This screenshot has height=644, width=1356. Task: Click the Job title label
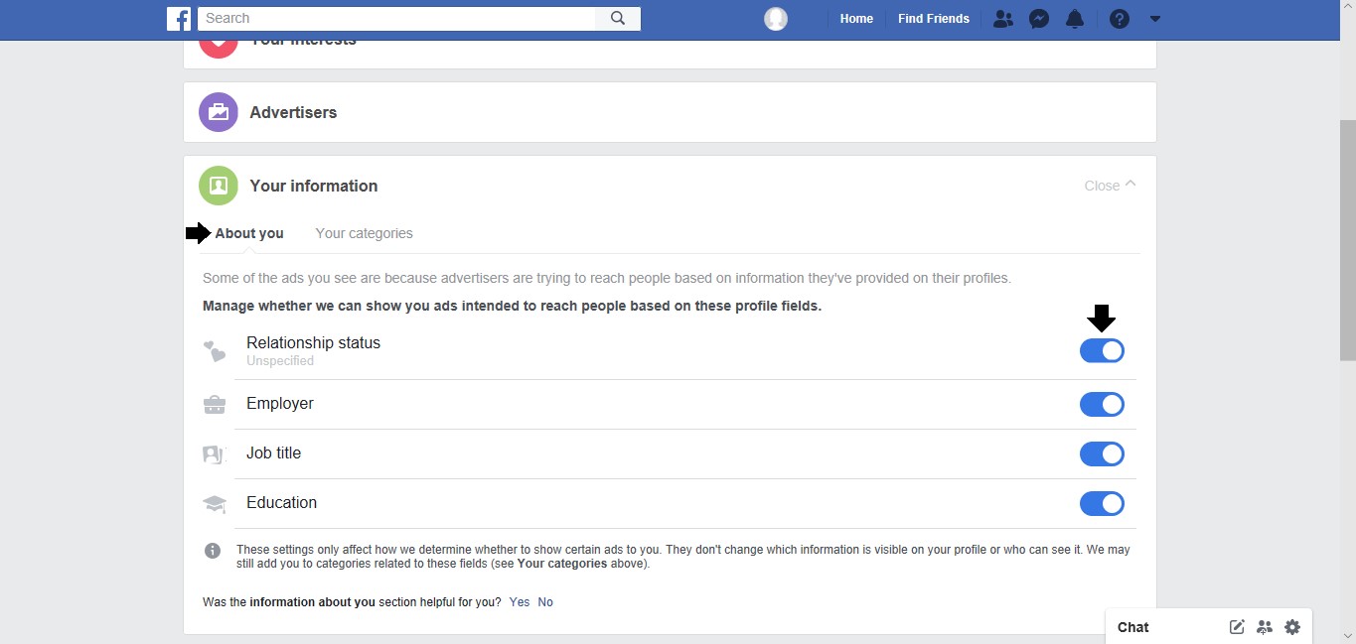point(273,453)
